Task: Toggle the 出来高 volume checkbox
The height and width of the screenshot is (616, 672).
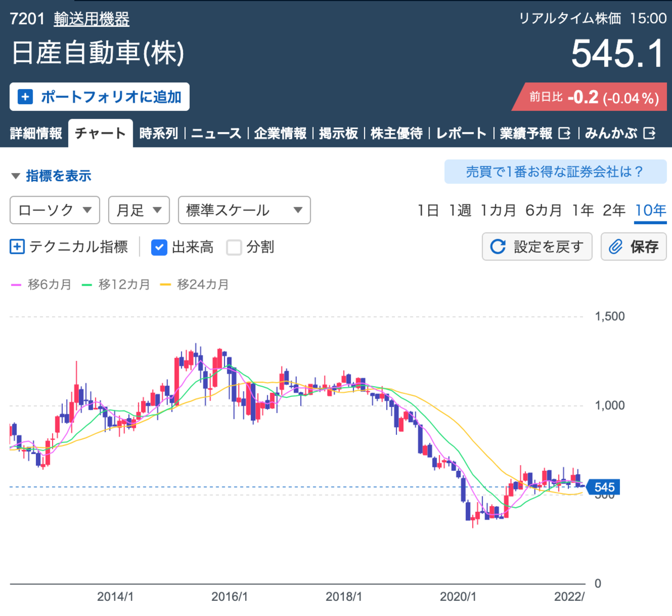Action: [159, 247]
